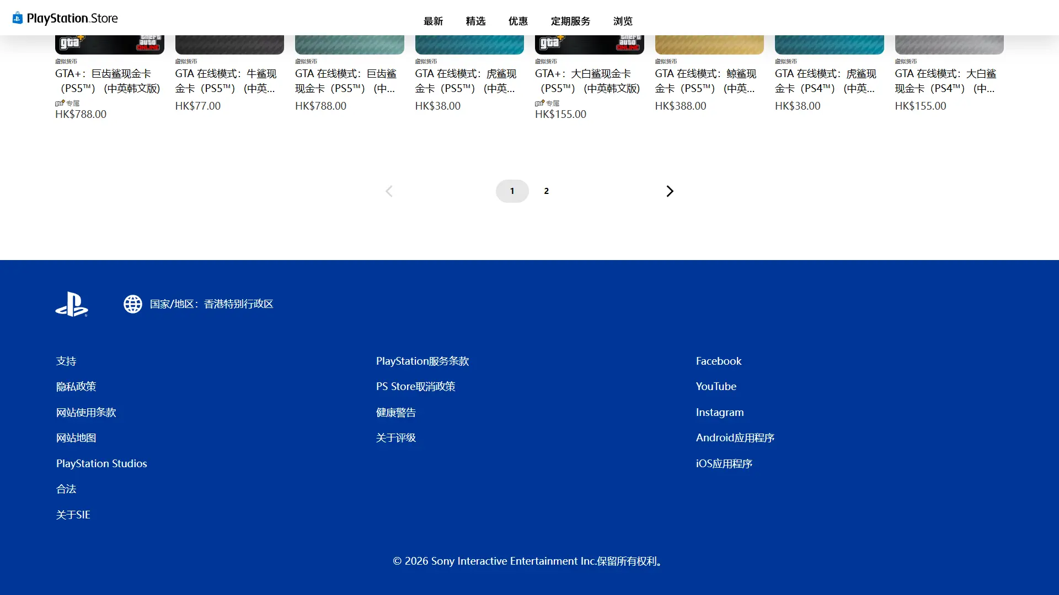Open the 定期服务 menu item
The height and width of the screenshot is (595, 1059).
[570, 21]
